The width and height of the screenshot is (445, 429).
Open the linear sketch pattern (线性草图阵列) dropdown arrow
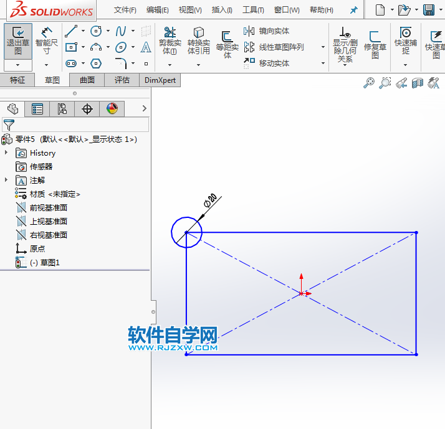(x=323, y=47)
